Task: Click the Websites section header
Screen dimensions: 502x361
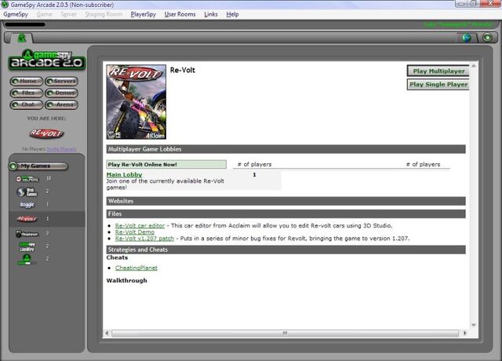Action: (x=286, y=201)
